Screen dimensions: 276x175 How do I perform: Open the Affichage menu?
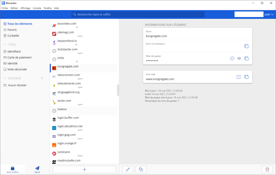tap(25, 8)
